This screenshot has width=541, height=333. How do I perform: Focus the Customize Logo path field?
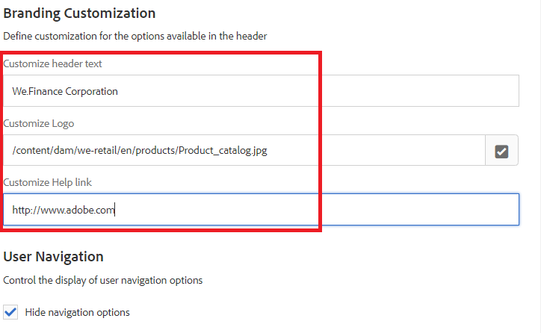click(x=336, y=150)
